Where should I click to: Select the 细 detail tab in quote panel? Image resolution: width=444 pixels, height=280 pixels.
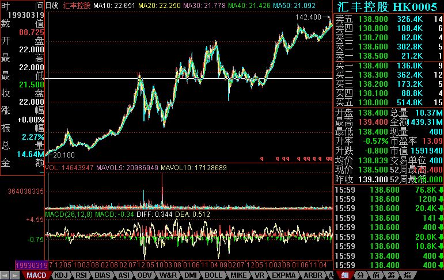pyautogui.click(x=345, y=275)
